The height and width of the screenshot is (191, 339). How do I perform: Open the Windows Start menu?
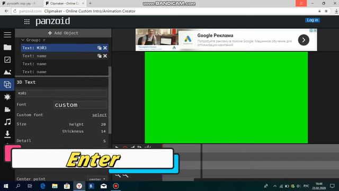coord(6,186)
